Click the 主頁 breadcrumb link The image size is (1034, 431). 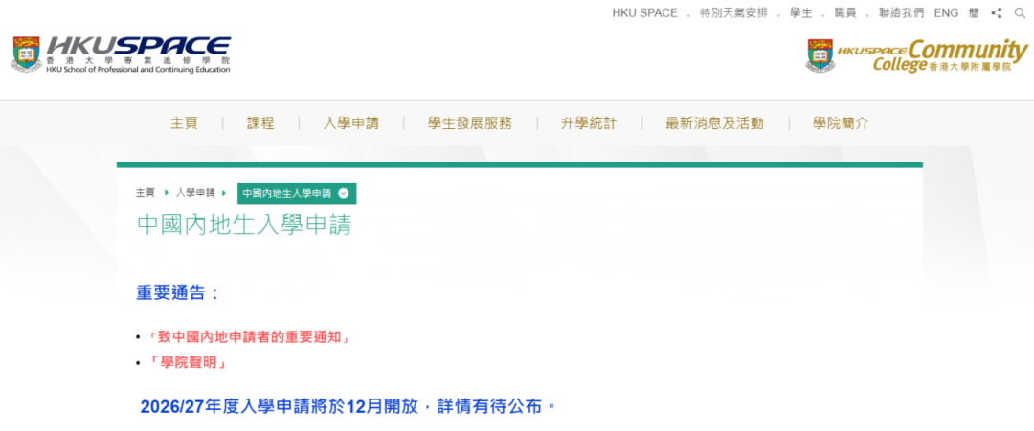[146, 193]
